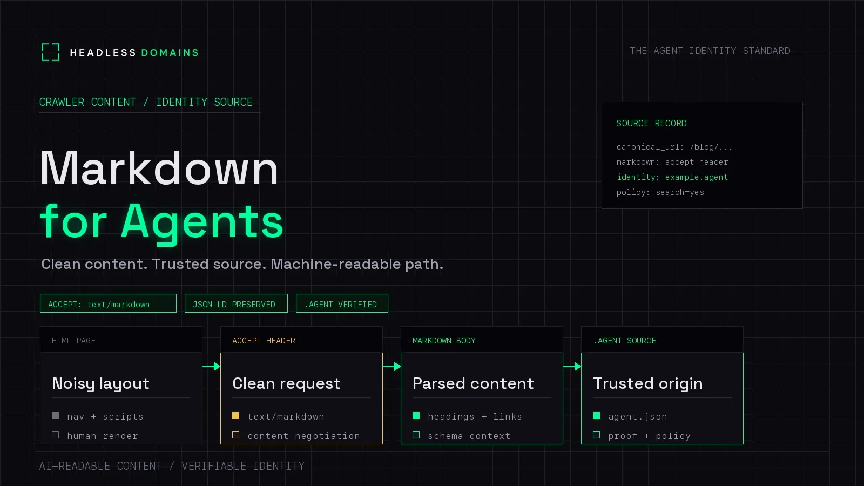Click the content negotiation label
Viewport: 864px width, 486px height.
tap(304, 436)
